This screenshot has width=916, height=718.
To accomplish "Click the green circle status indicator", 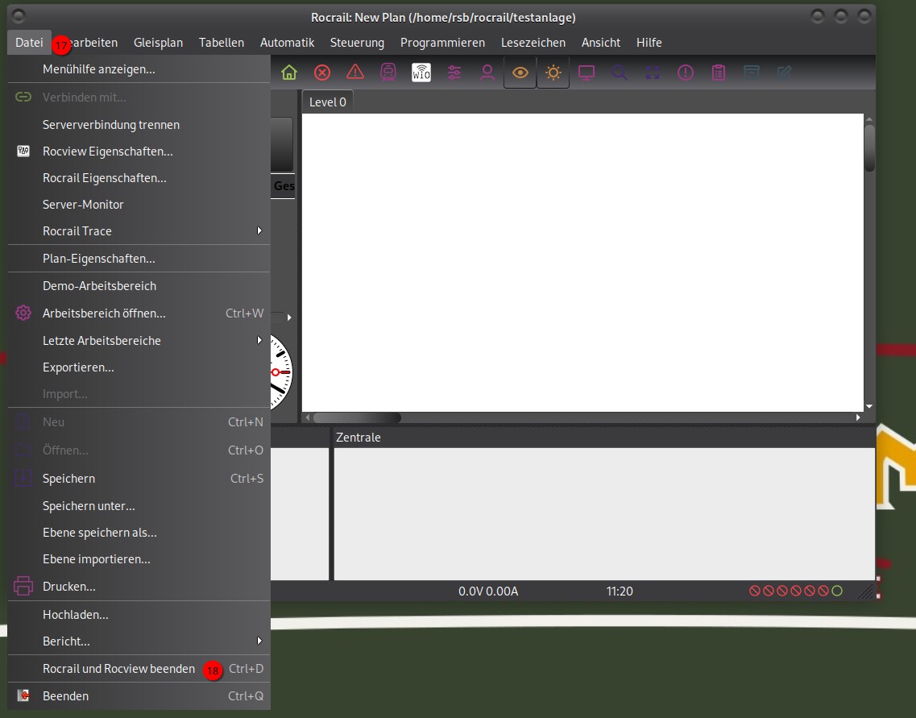I will pyautogui.click(x=837, y=591).
